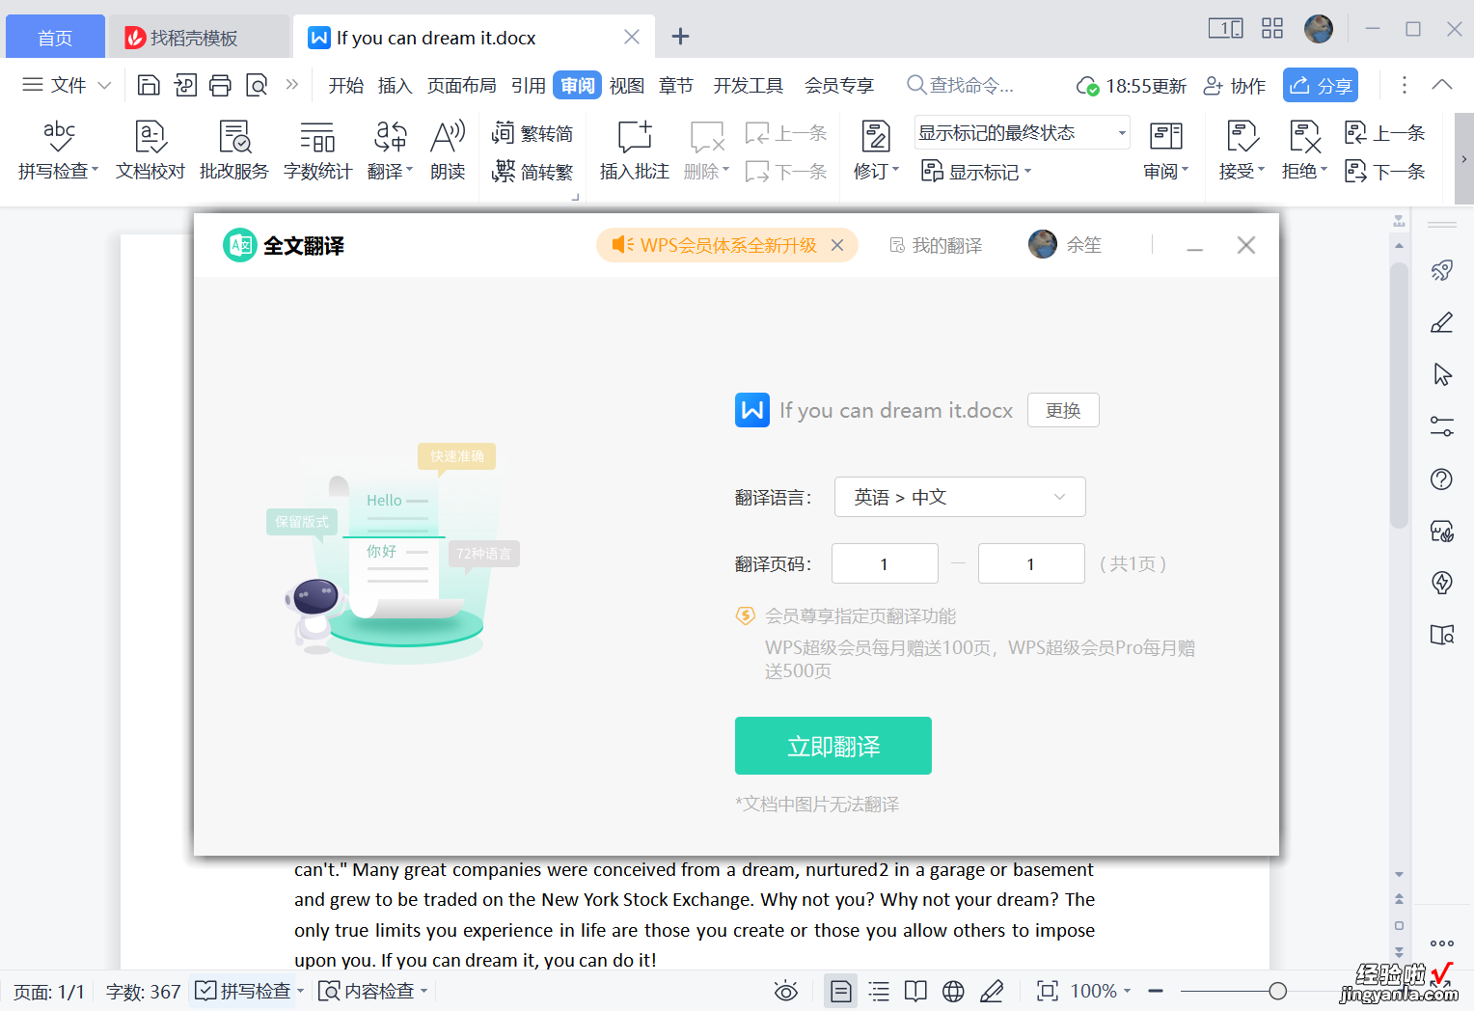This screenshot has height=1011, width=1474.
Task: Open the 文件 menu dropdown arrow
Action: (105, 85)
